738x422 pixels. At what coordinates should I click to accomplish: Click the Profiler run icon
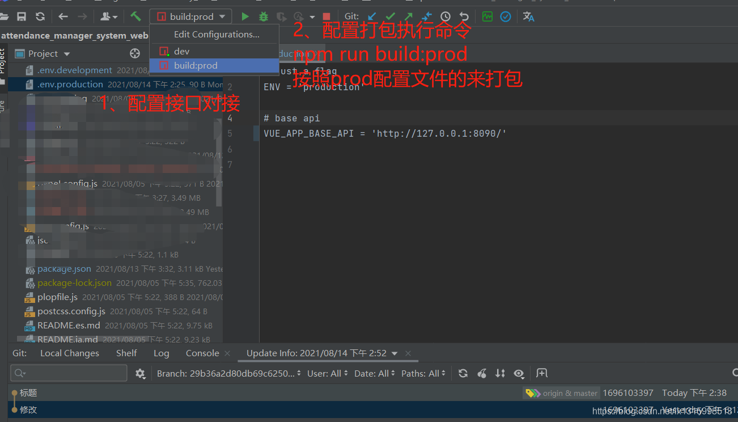(x=299, y=16)
